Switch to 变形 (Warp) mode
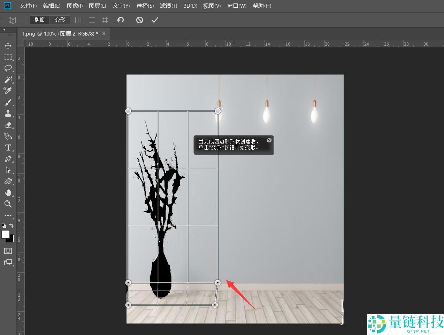This screenshot has height=335, width=444. click(60, 20)
